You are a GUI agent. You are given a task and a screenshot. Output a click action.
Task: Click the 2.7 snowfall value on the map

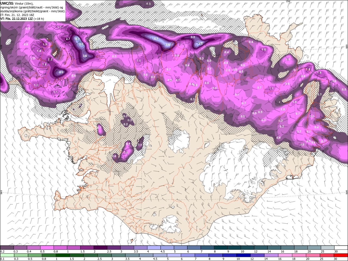[x=68, y=39]
